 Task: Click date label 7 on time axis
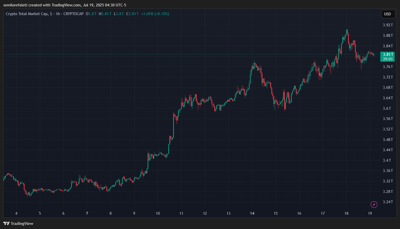[x=87, y=213]
